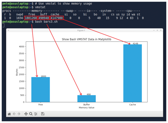Activate the pan/move axes tool

pyautogui.click(x=26, y=114)
